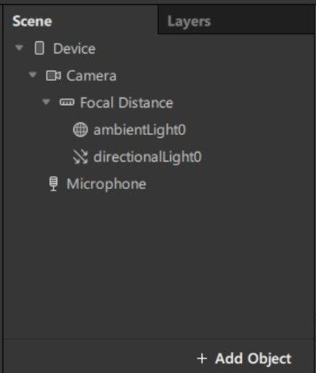Collapse the Camera tree node
This screenshot has height=373, width=316.
click(x=32, y=74)
